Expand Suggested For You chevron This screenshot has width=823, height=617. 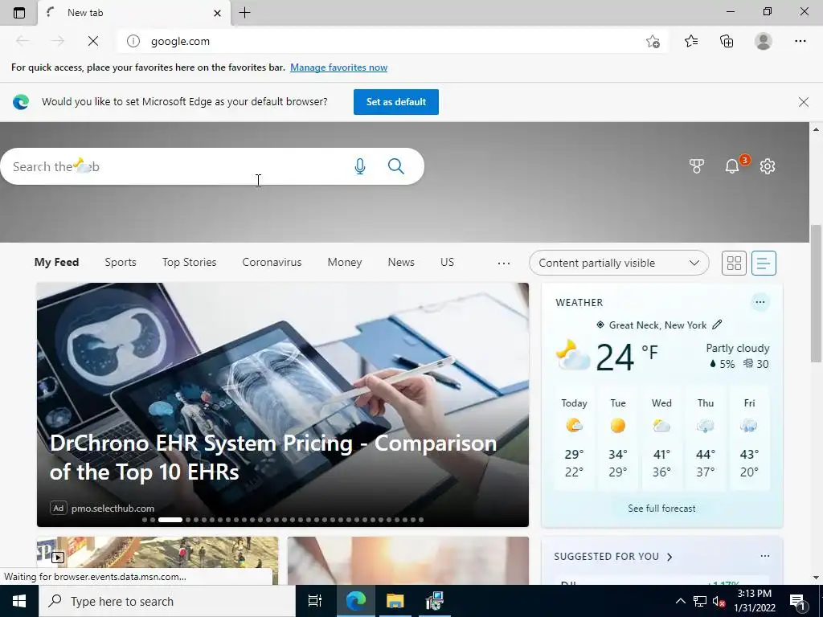669,557
